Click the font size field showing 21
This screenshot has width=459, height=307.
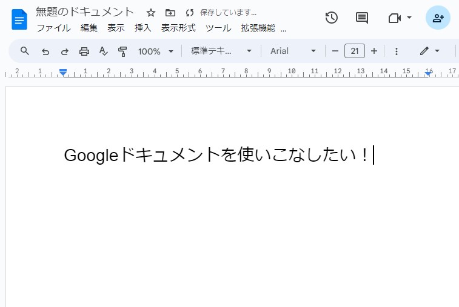[355, 51]
